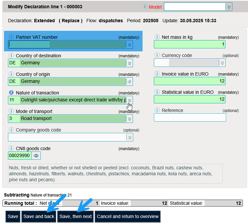Click the CN8 goods code input 08029990
This screenshot has width=248, height=224.
click(x=20, y=155)
